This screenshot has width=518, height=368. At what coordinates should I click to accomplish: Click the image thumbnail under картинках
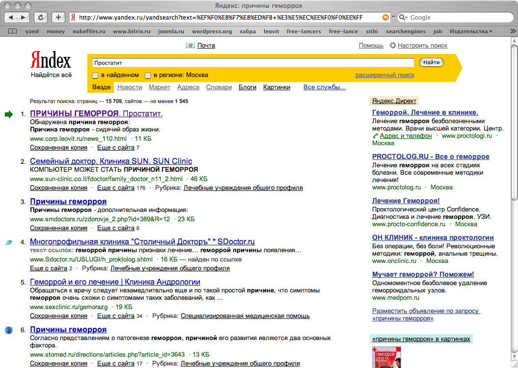coord(386,357)
